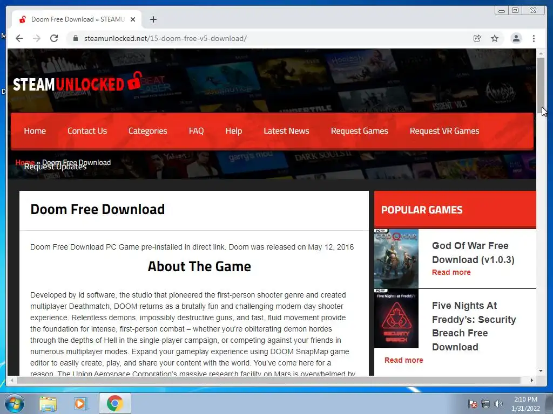Launch Windows Media Player from taskbar
Image resolution: width=553 pixels, height=414 pixels.
pyautogui.click(x=80, y=403)
